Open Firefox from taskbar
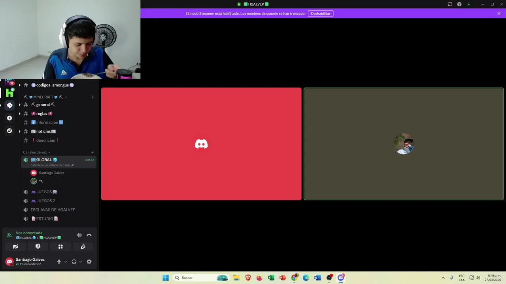The height and width of the screenshot is (284, 506). click(259, 278)
